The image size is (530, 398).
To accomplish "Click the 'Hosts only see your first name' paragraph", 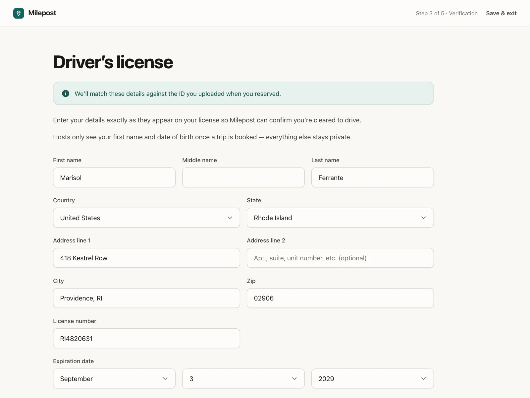I will (x=202, y=137).
